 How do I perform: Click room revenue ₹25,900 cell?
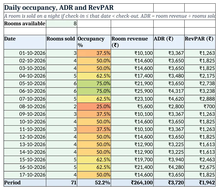pos(132,91)
